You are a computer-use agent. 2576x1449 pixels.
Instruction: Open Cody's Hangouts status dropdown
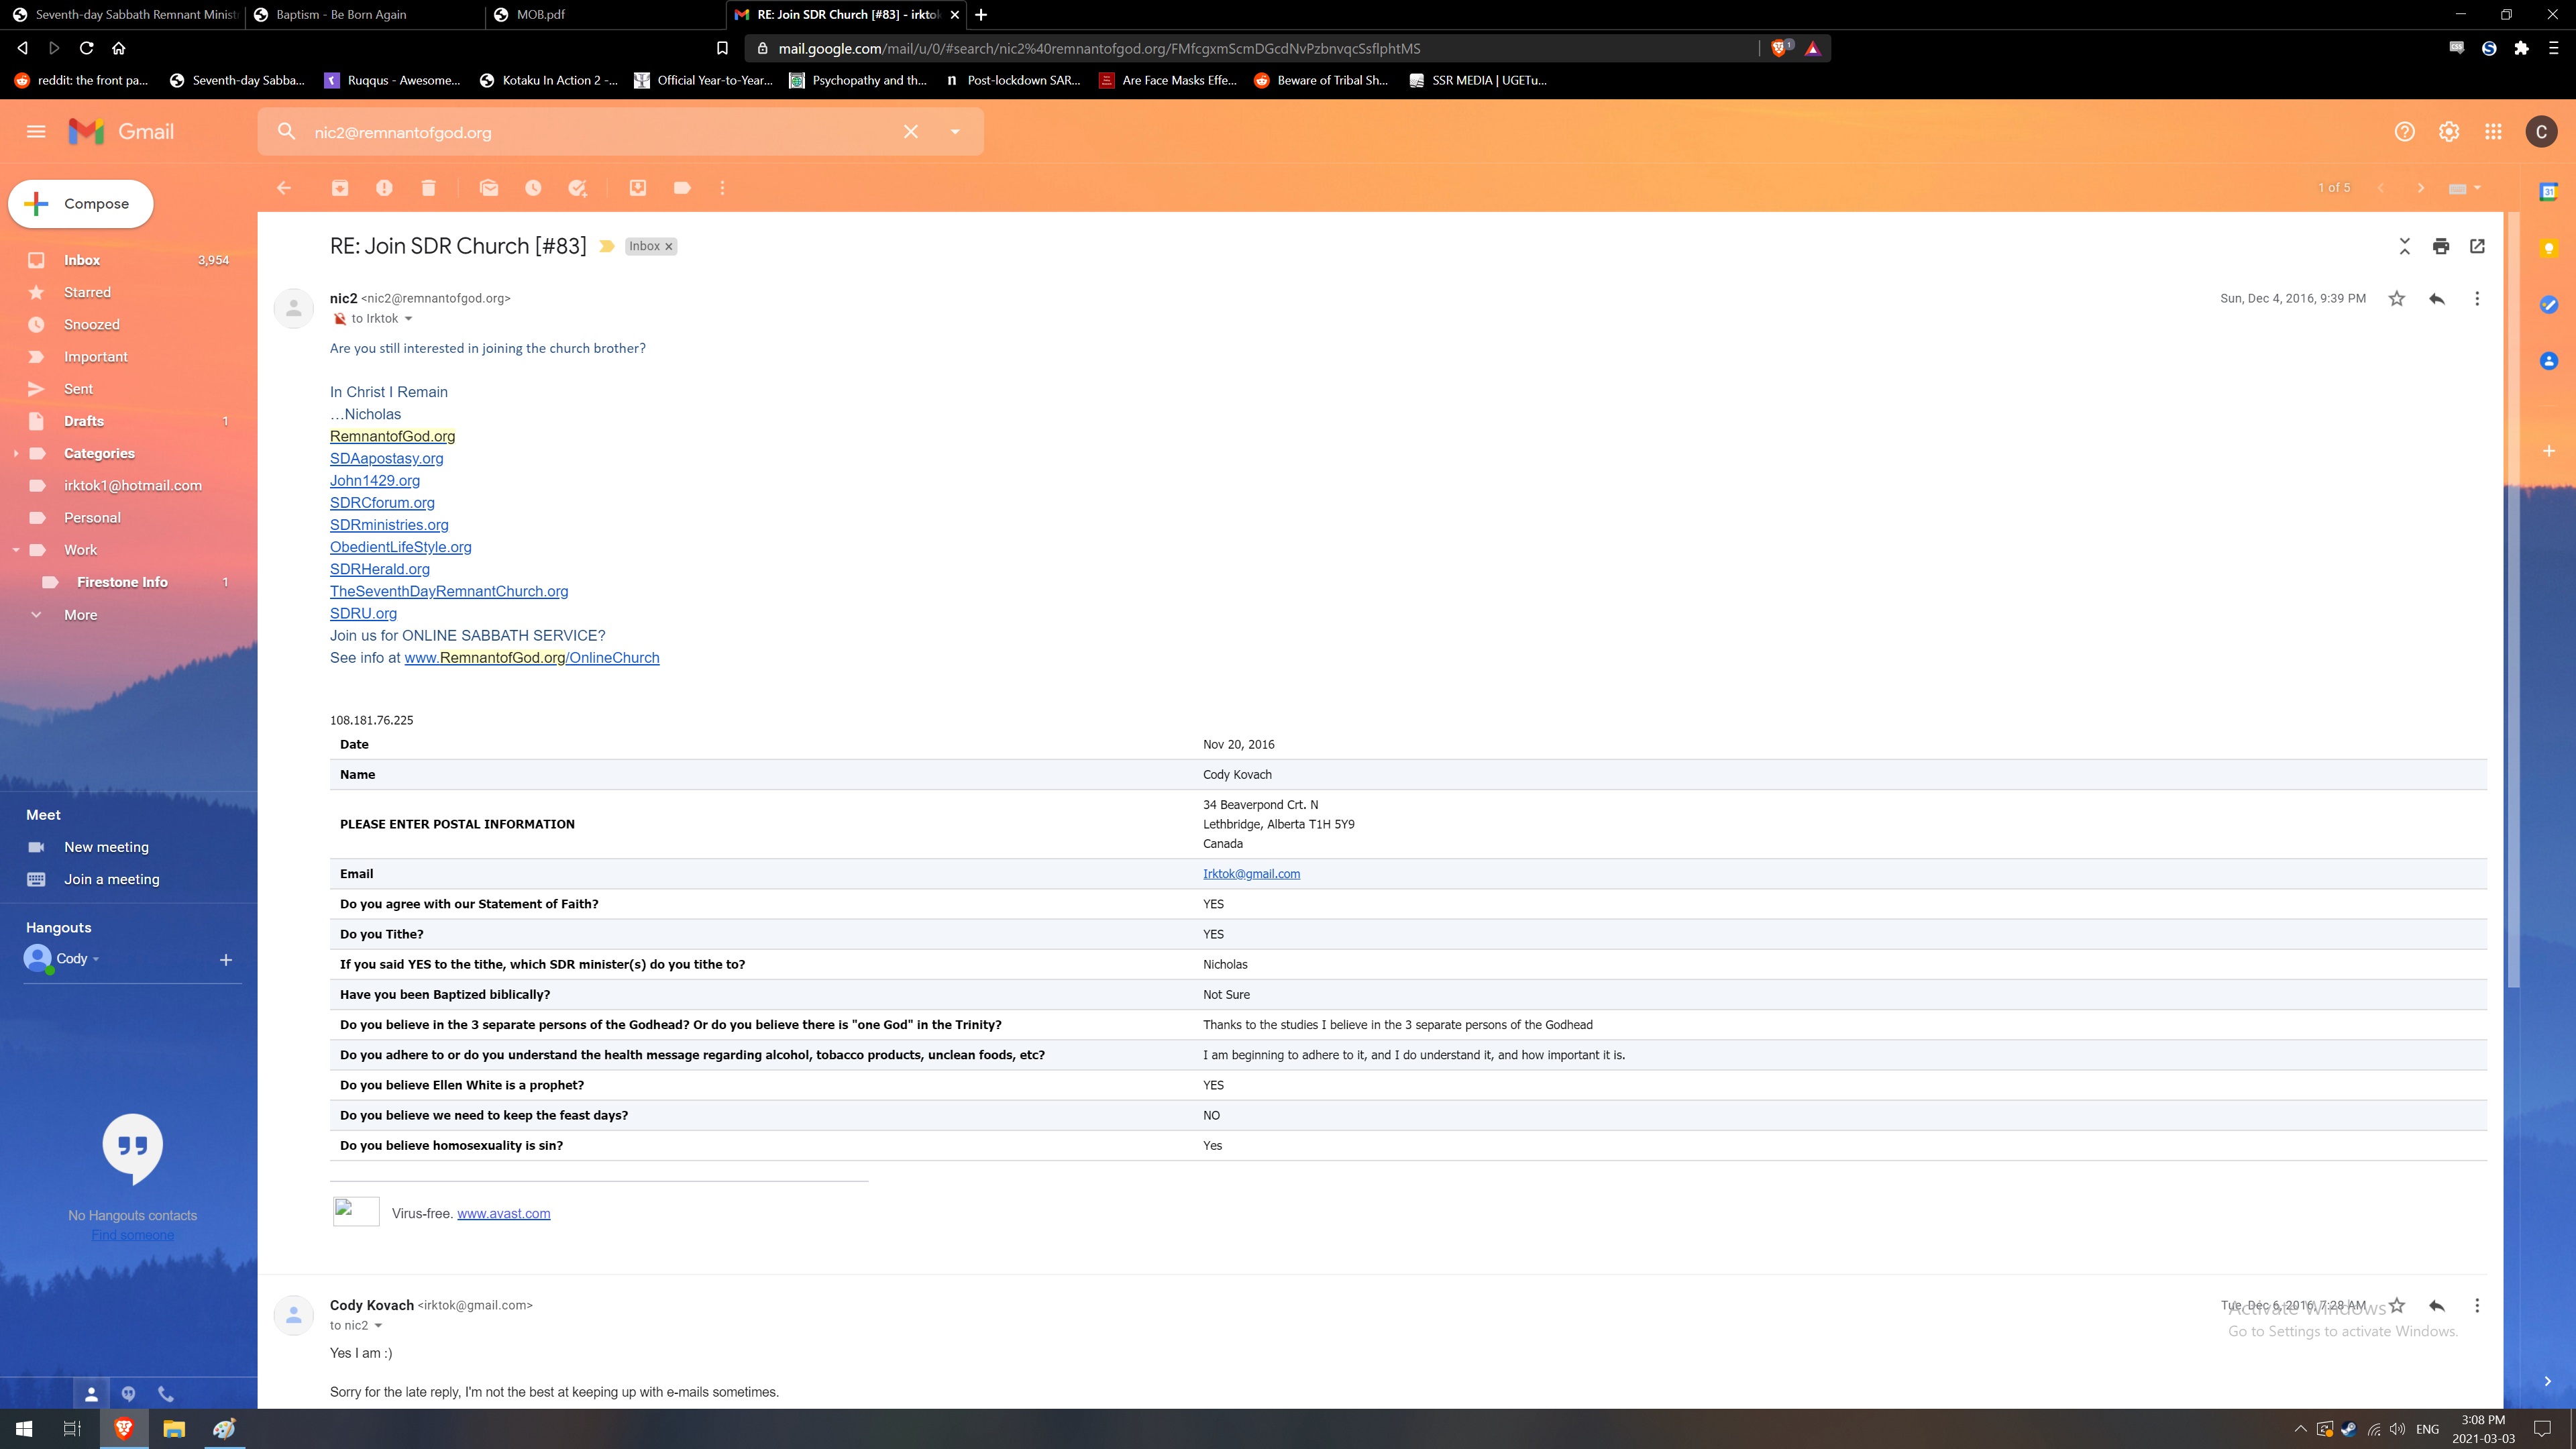tap(96, 960)
